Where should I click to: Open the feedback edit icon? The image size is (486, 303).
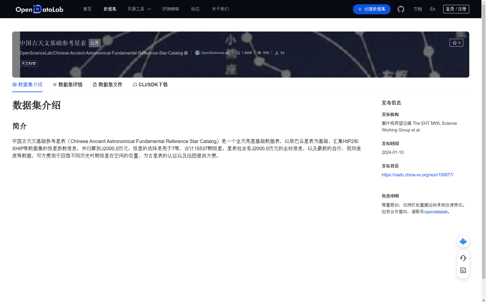click(463, 270)
